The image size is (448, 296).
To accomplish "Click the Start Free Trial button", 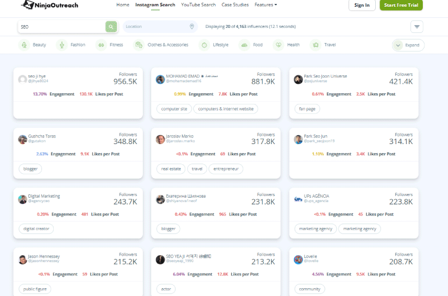I will (401, 5).
